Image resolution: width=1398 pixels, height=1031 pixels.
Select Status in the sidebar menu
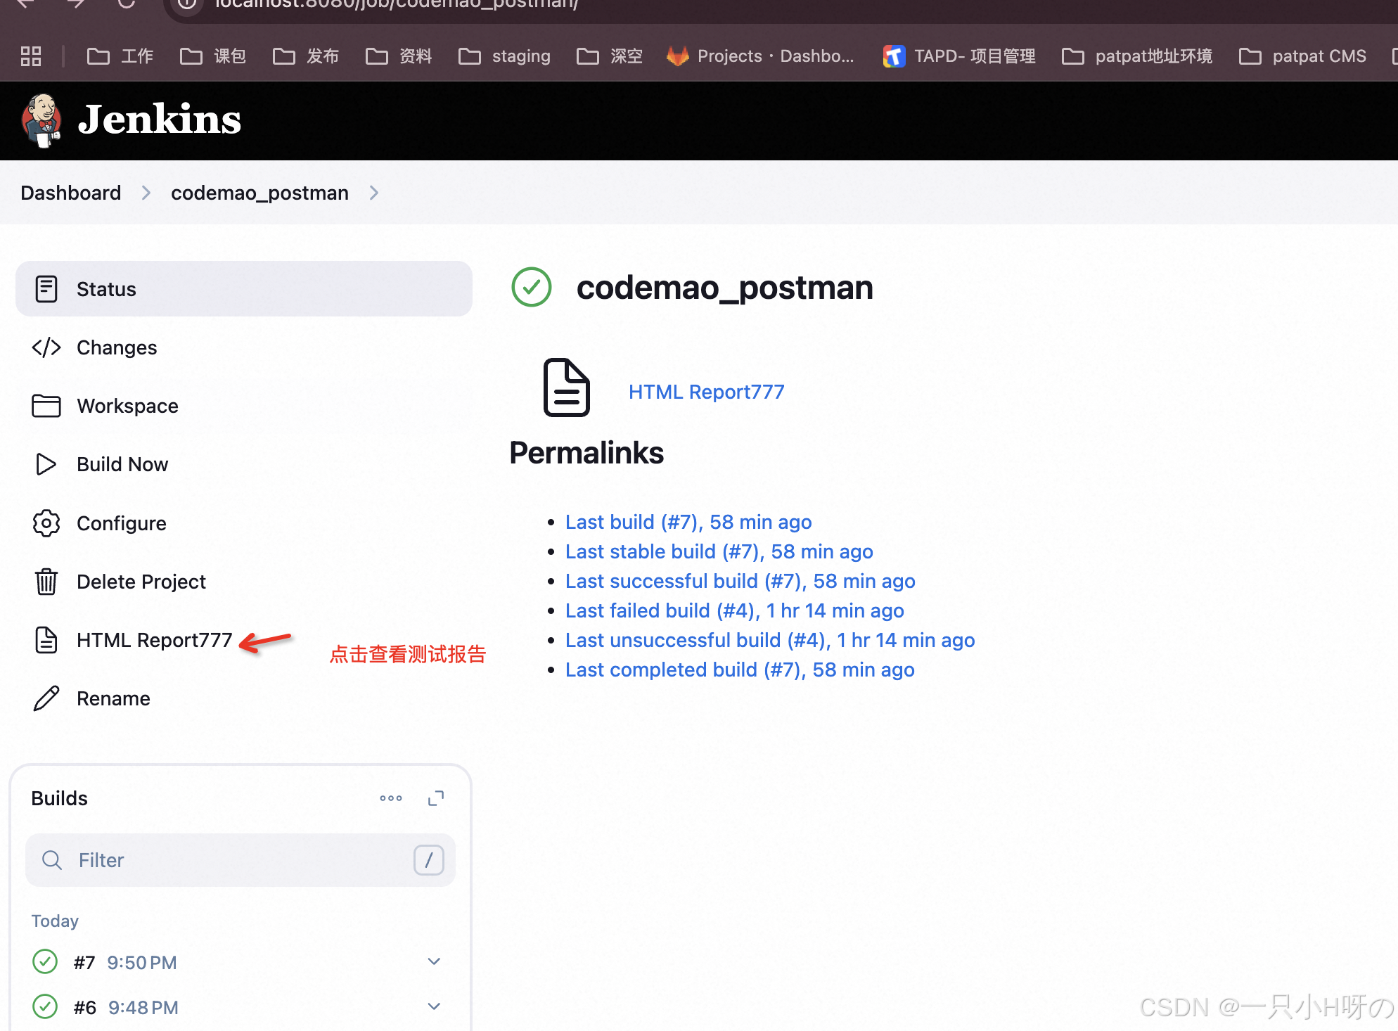pos(244,289)
